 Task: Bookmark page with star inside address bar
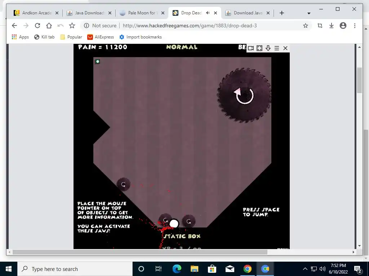(x=306, y=26)
